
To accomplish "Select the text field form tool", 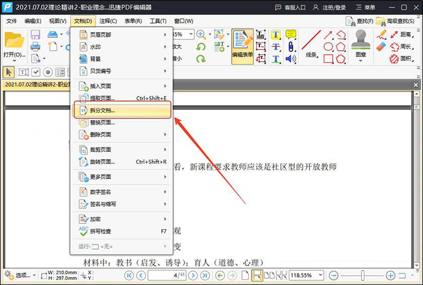I will point(24,72).
